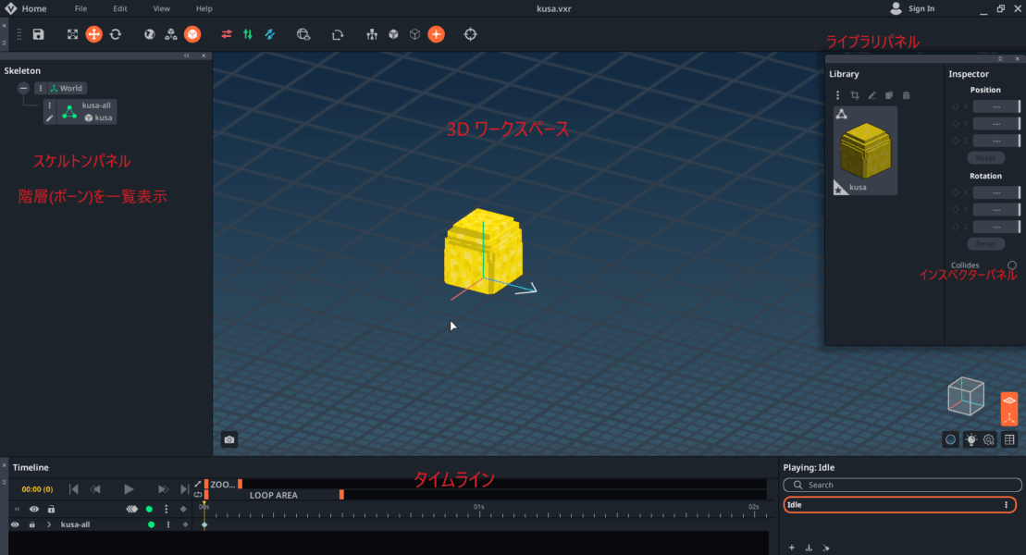Collapse track list with timeline double-chevron
Image resolution: width=1026 pixels, height=555 pixels.
tap(17, 509)
